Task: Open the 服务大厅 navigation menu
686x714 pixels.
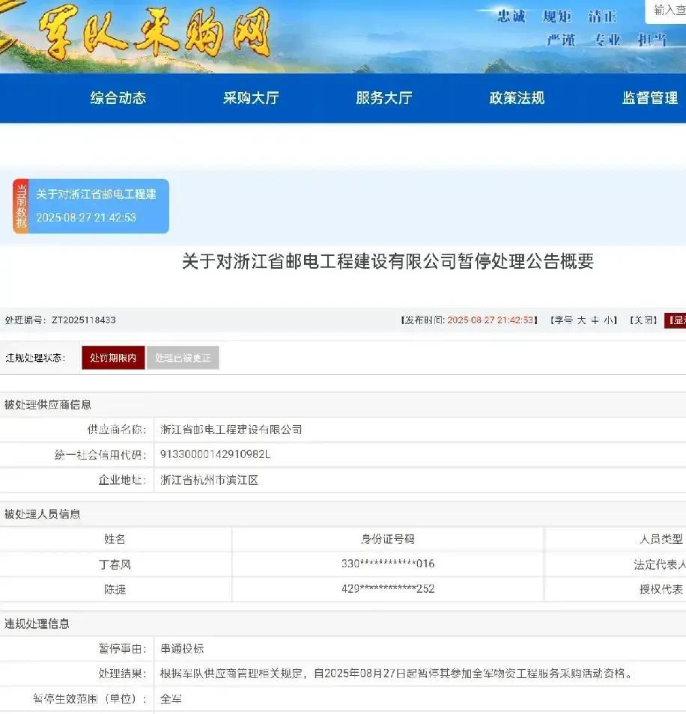Action: [384, 98]
